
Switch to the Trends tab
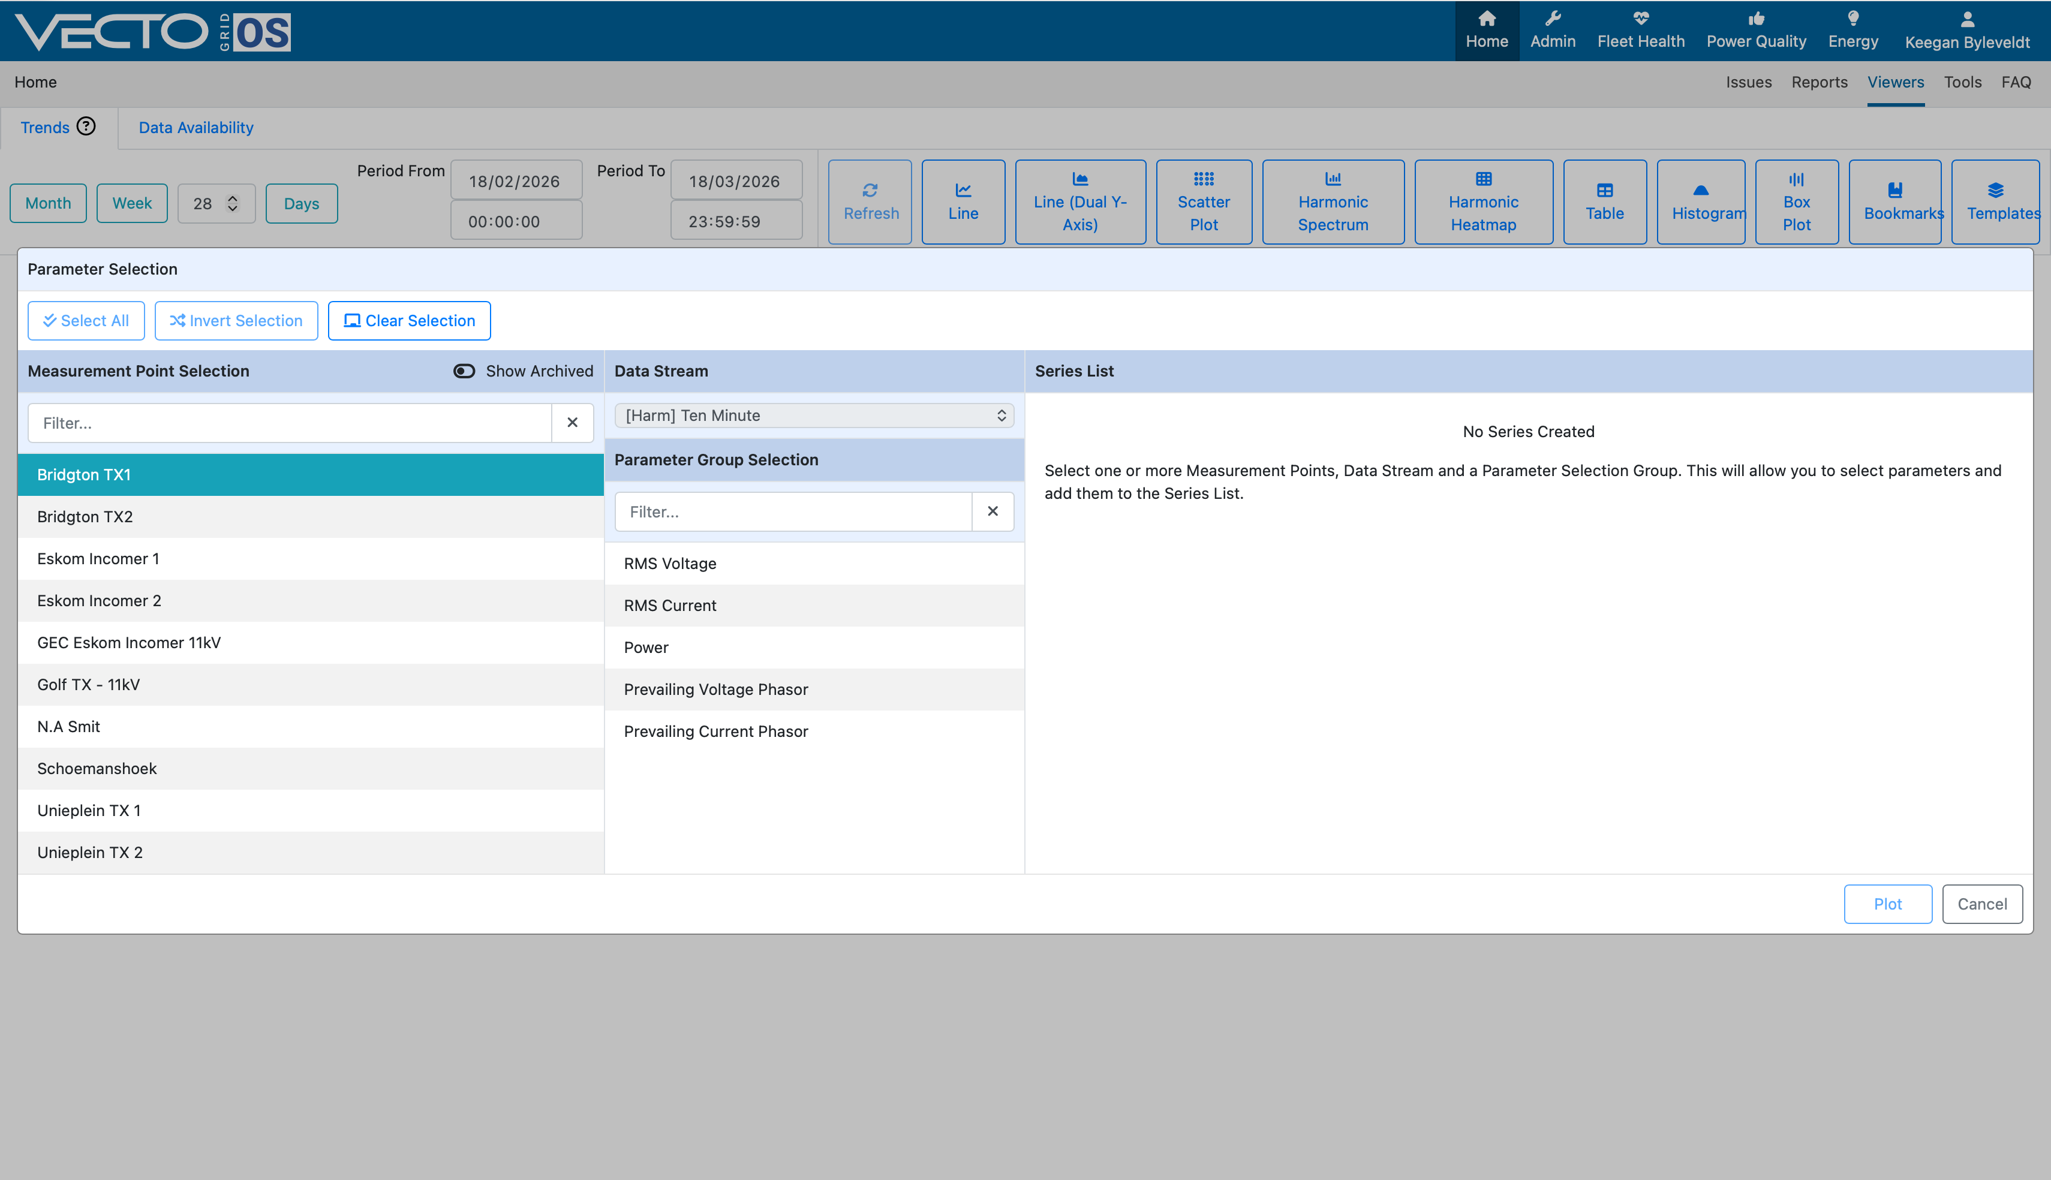pos(44,127)
